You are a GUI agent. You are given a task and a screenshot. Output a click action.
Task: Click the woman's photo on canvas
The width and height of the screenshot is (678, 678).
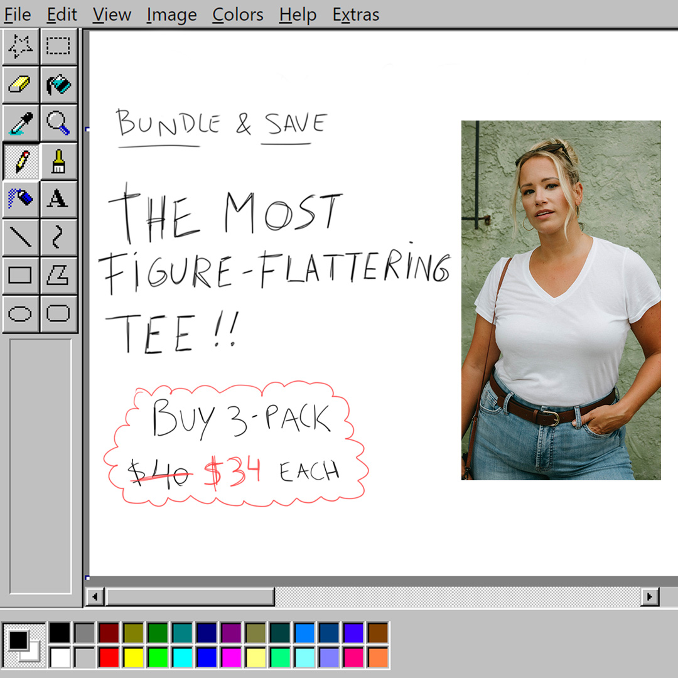(561, 300)
